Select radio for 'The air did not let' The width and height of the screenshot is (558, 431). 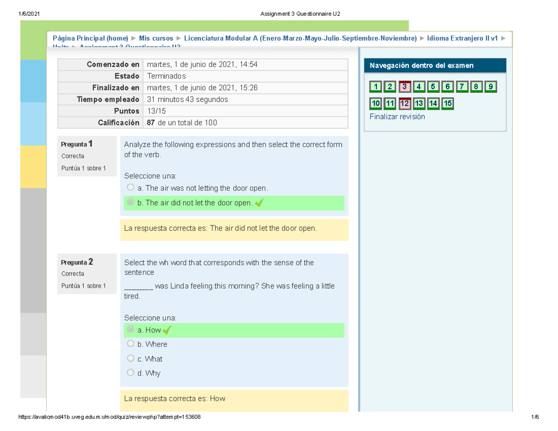point(131,203)
